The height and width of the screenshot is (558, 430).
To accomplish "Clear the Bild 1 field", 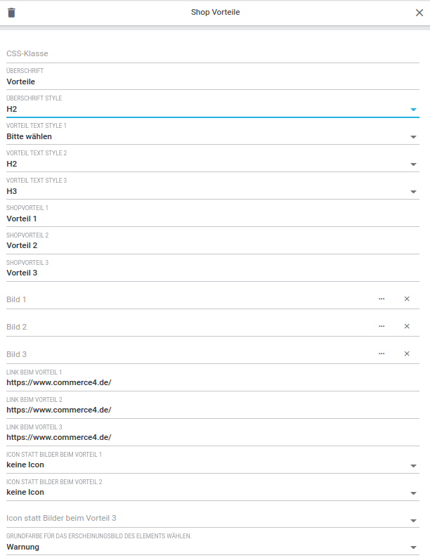I will [x=407, y=299].
